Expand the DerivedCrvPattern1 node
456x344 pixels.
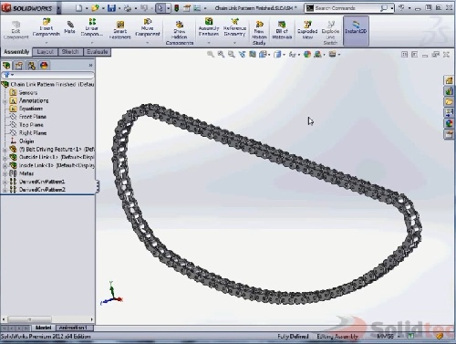click(x=5, y=182)
